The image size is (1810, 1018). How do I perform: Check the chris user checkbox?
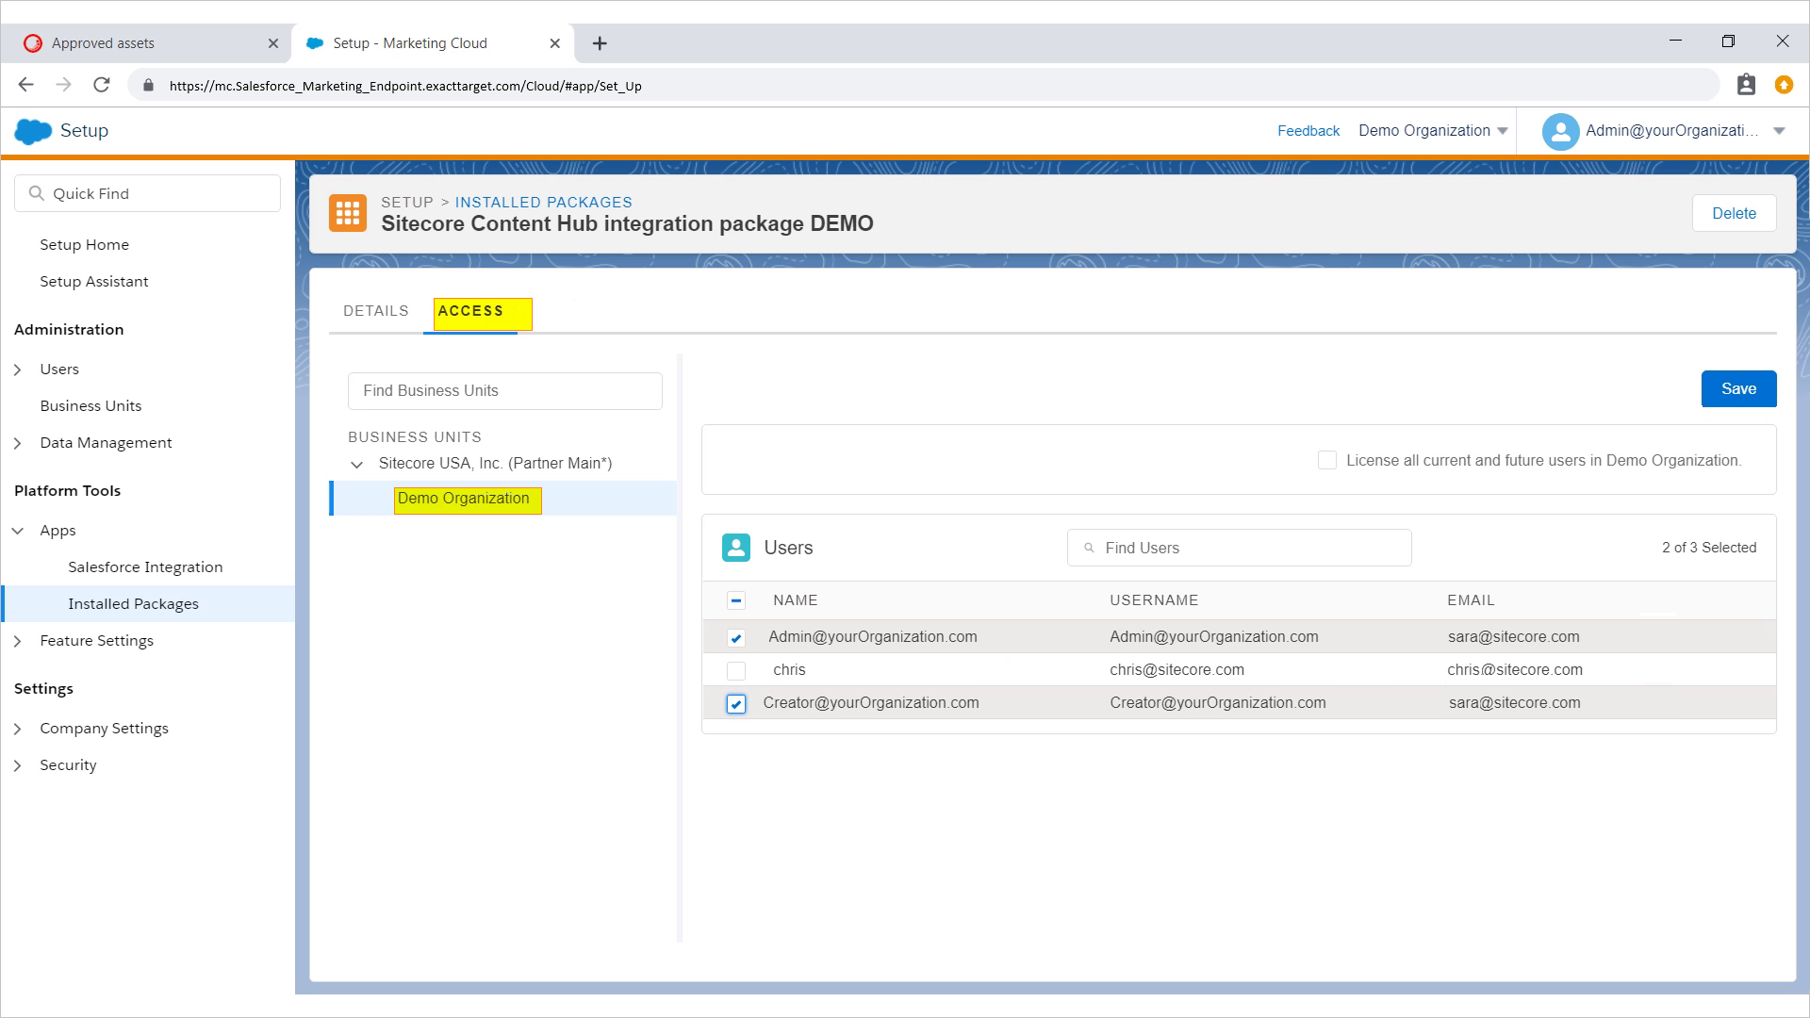coord(736,670)
